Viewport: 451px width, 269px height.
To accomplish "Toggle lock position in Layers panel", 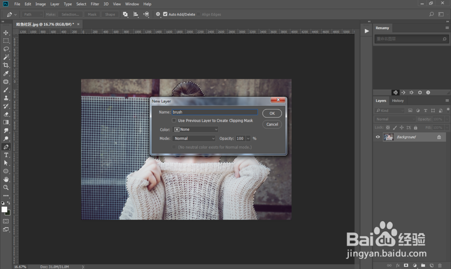I will point(401,127).
